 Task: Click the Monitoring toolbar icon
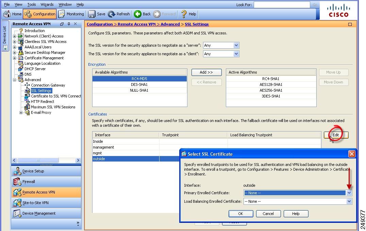tap(61, 14)
